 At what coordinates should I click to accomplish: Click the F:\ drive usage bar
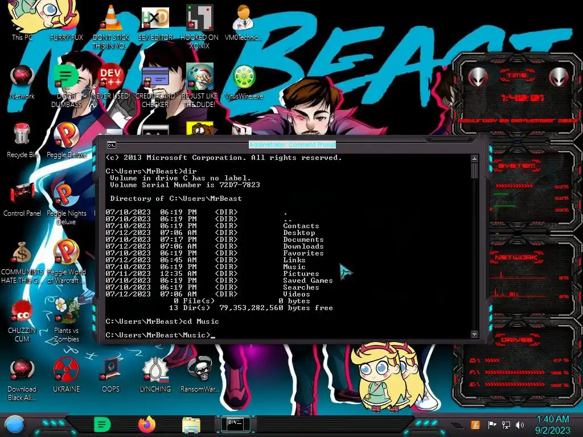click(x=515, y=372)
